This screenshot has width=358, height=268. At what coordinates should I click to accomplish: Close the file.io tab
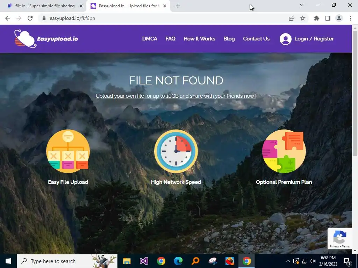[81, 6]
